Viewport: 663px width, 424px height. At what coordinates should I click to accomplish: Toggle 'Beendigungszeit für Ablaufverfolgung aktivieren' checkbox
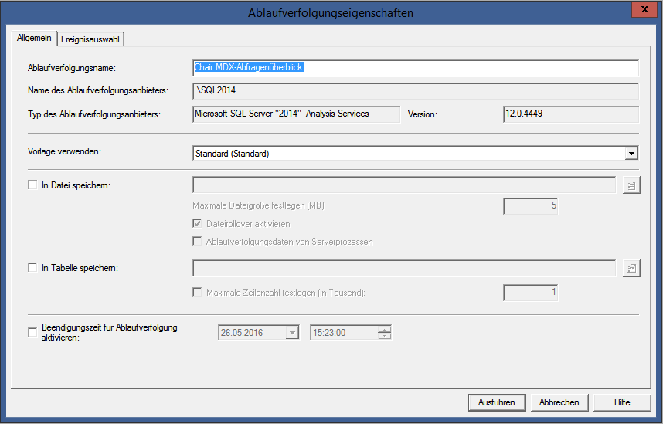click(x=32, y=333)
